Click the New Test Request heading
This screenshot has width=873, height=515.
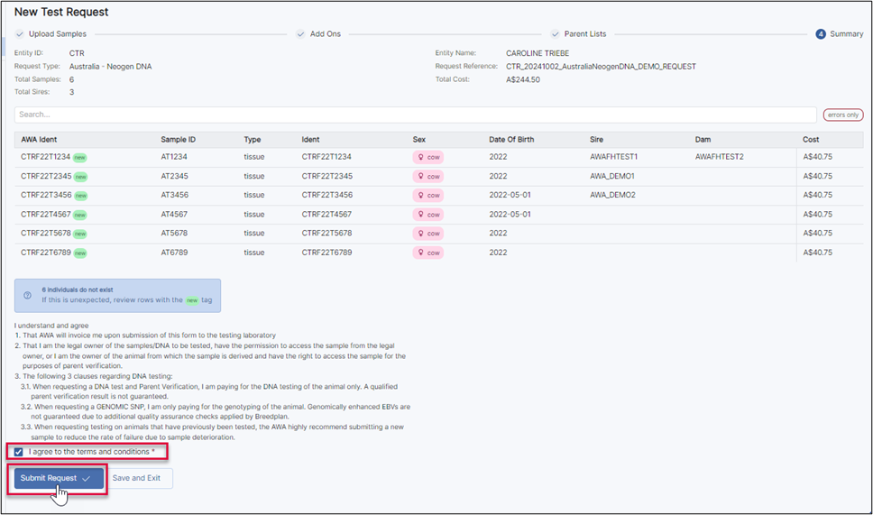[x=61, y=13]
